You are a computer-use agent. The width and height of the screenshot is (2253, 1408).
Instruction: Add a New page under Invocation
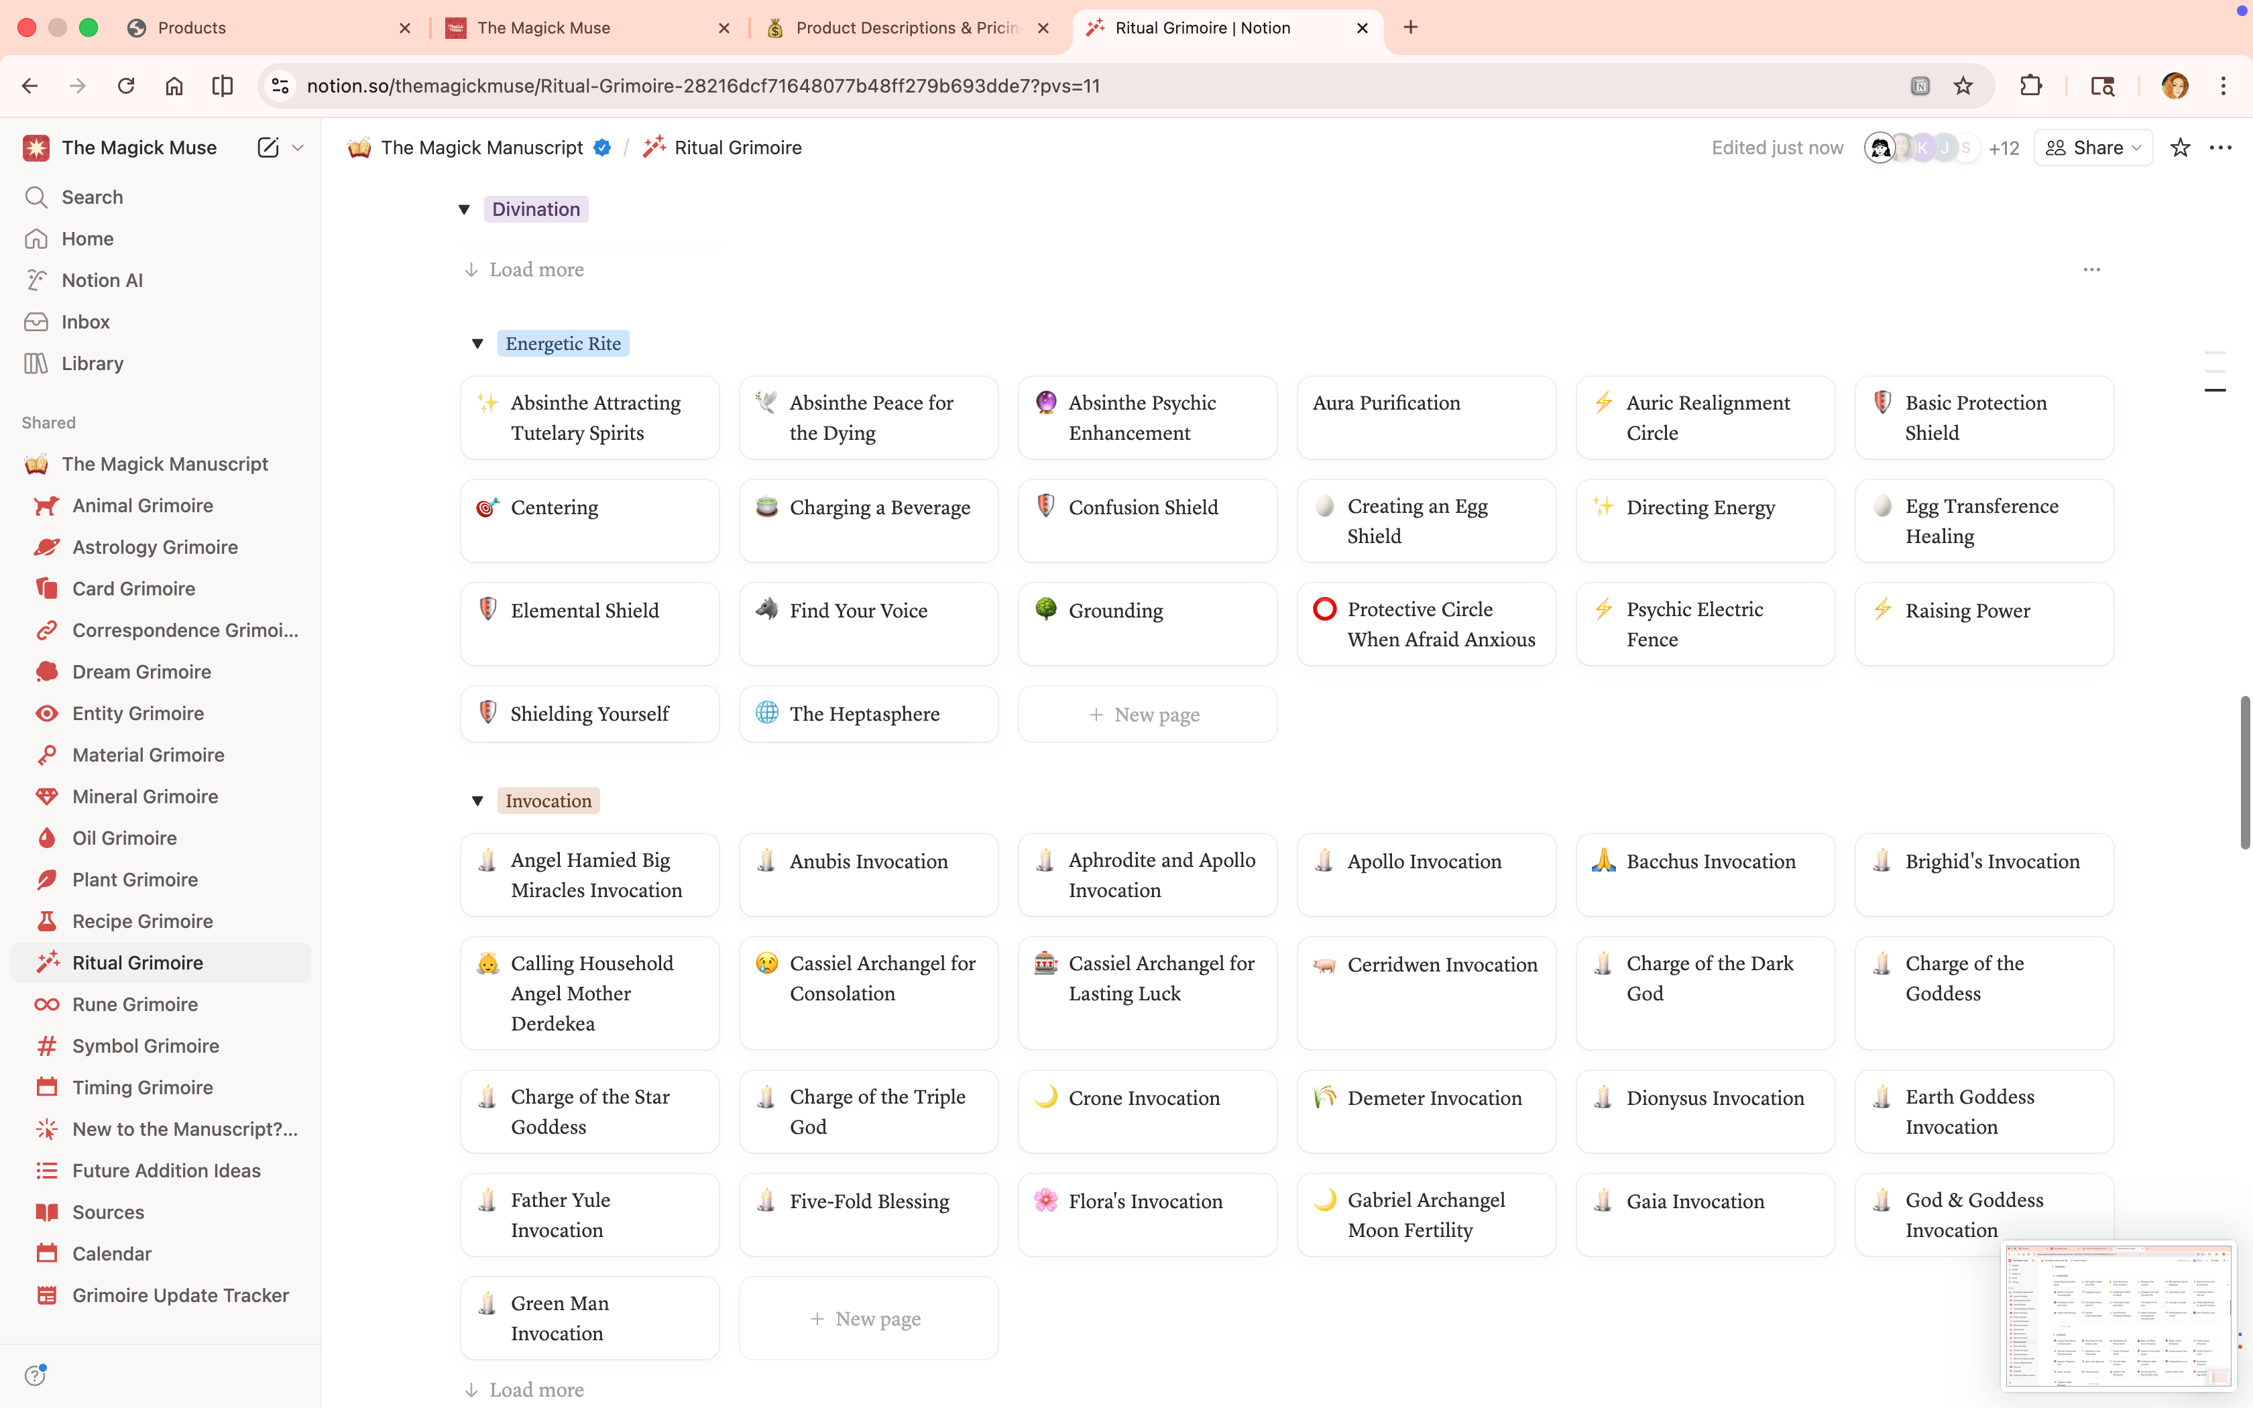pyautogui.click(x=868, y=1319)
